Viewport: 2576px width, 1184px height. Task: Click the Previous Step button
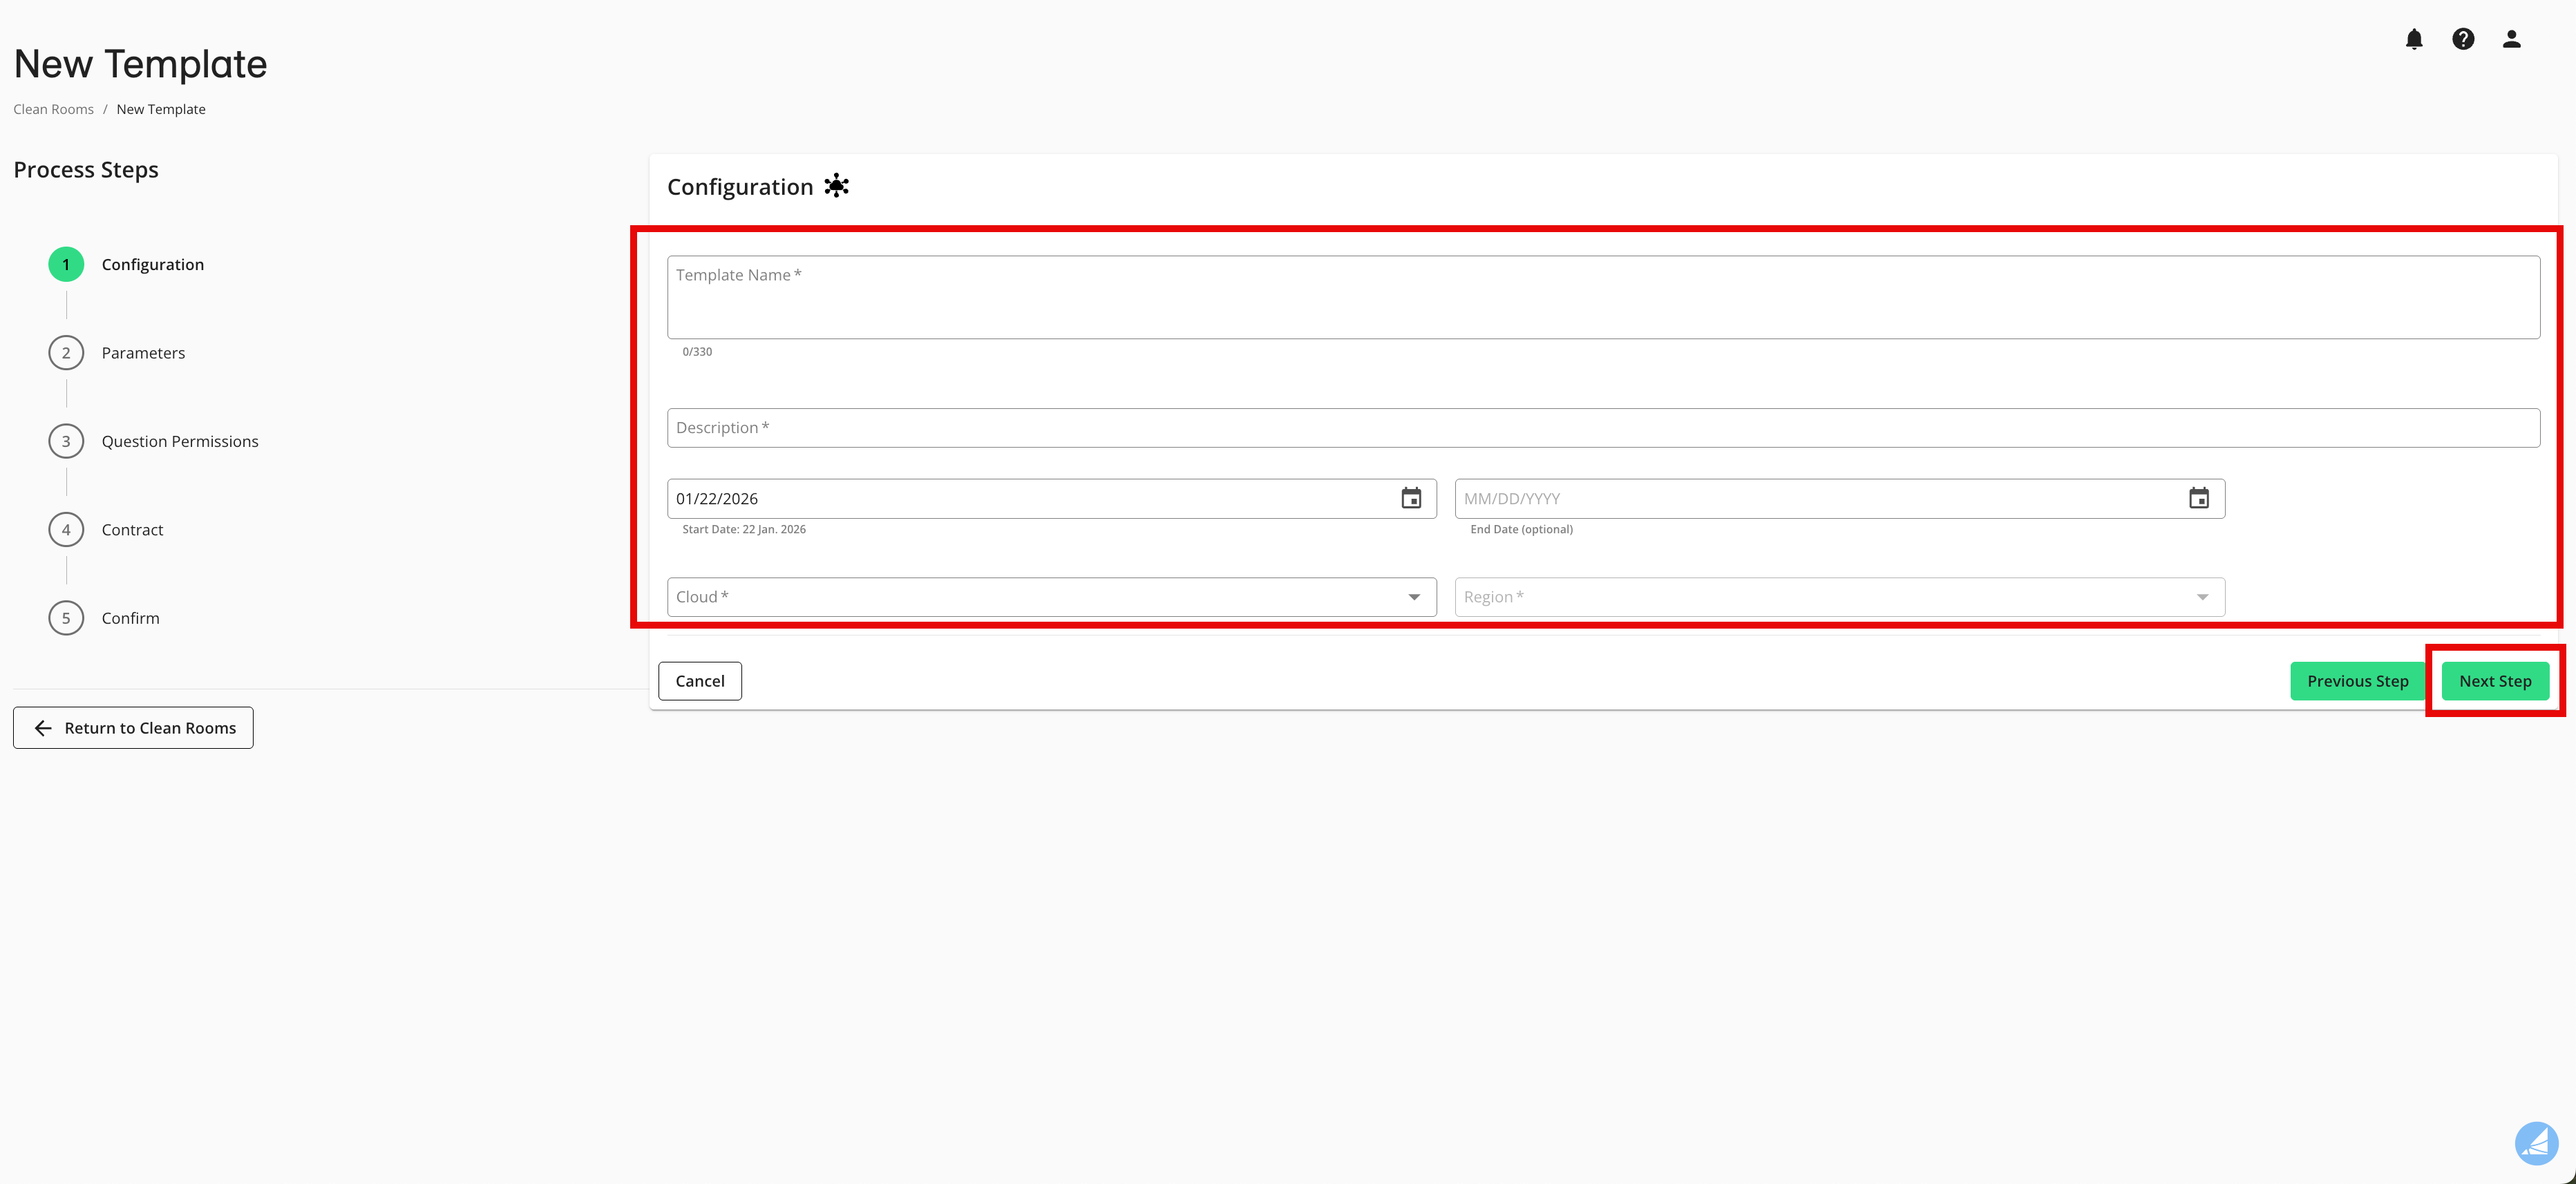(2357, 680)
